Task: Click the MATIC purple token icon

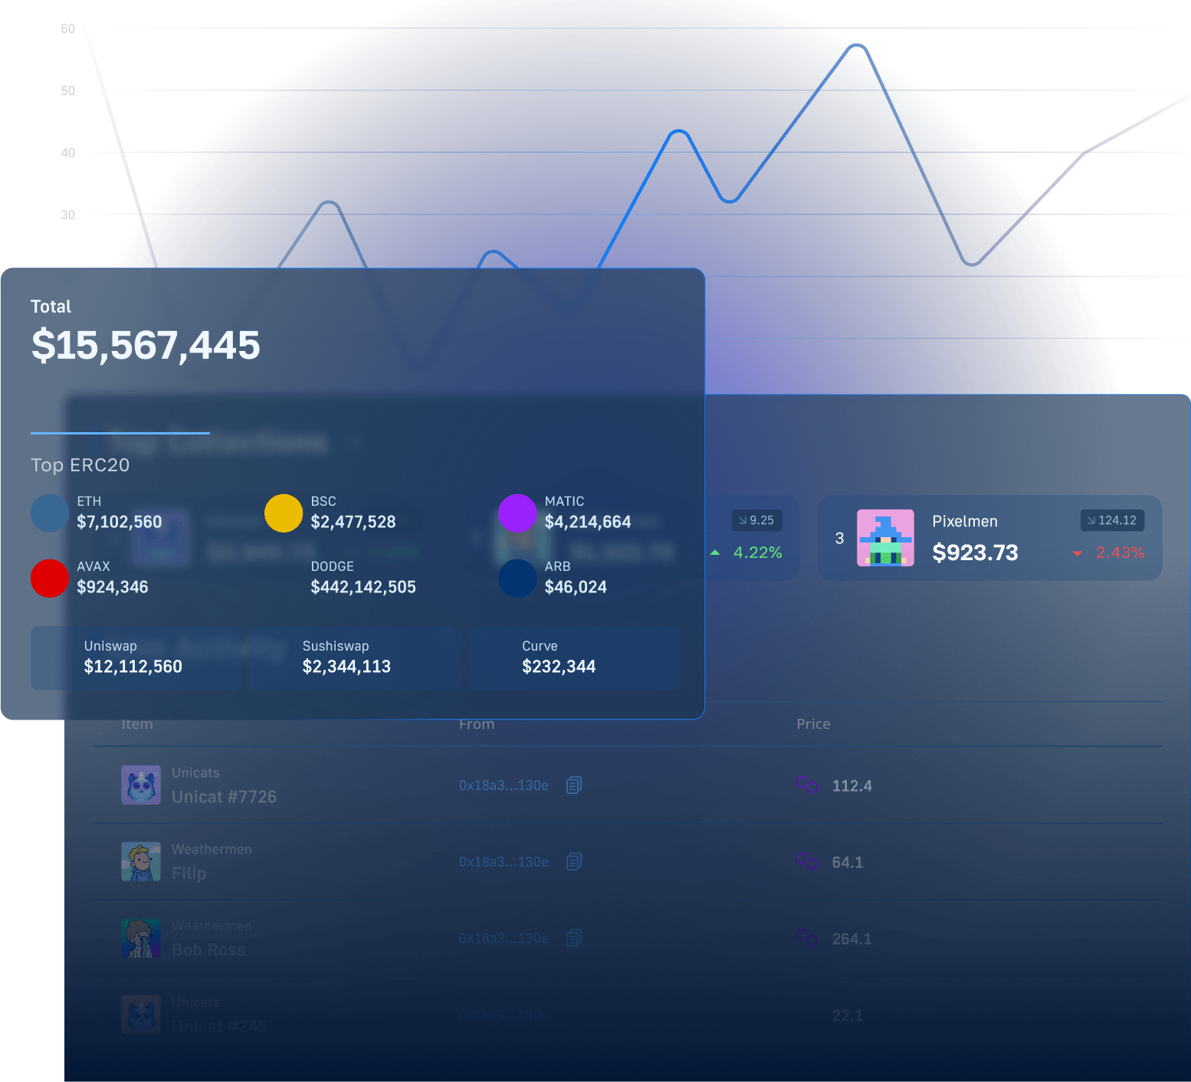Action: (517, 513)
